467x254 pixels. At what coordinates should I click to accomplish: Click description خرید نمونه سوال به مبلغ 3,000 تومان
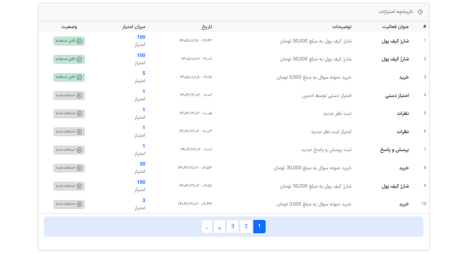pos(314,204)
